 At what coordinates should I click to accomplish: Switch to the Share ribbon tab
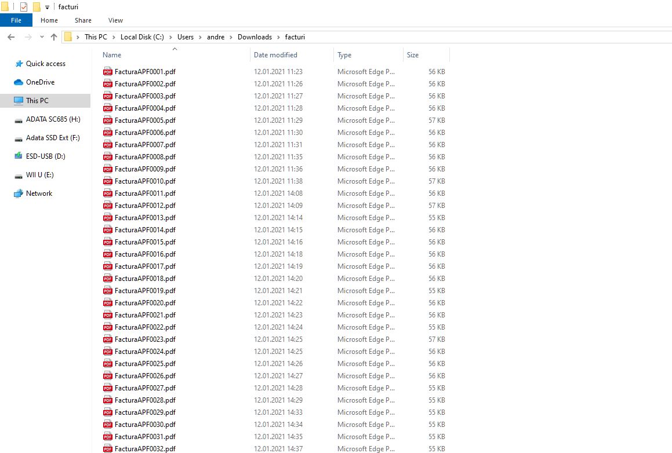(x=83, y=20)
